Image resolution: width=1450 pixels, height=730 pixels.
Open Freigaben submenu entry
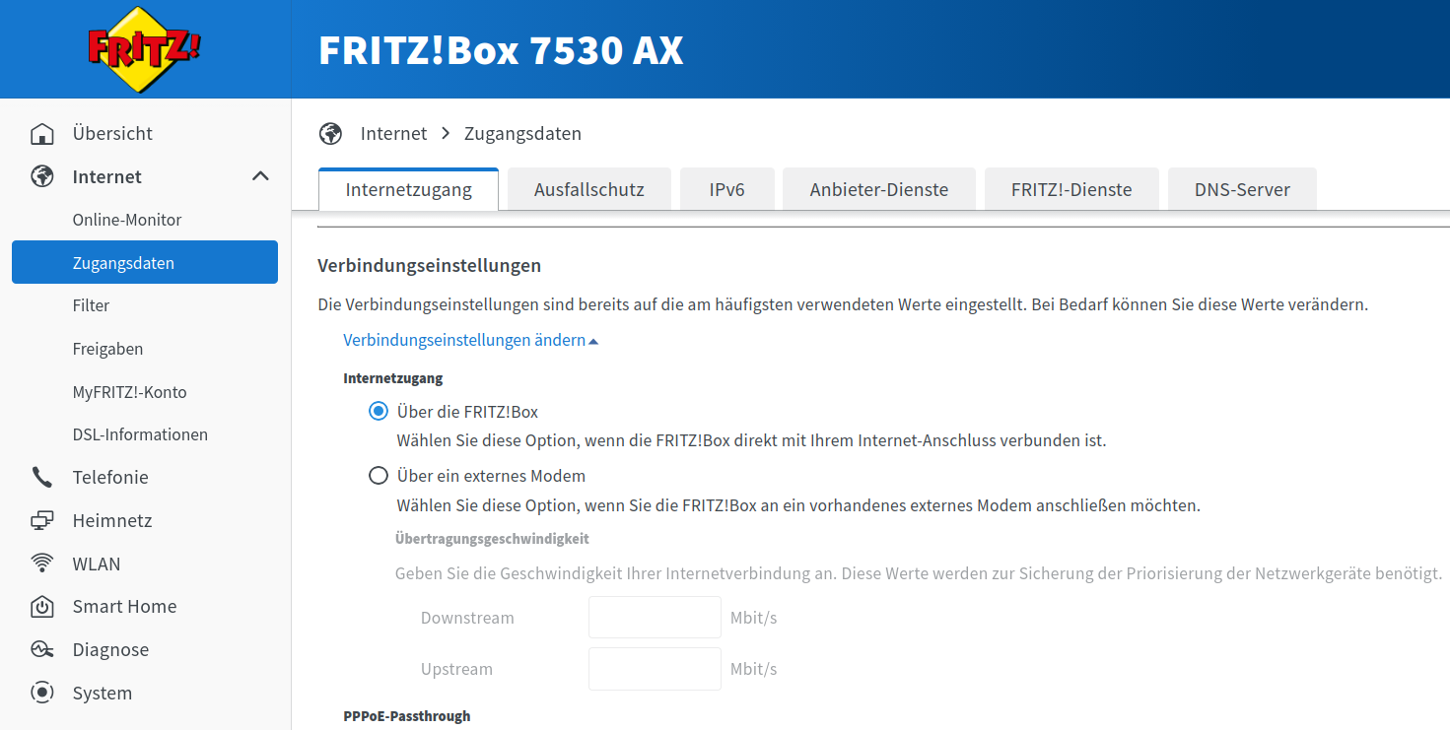(x=107, y=349)
